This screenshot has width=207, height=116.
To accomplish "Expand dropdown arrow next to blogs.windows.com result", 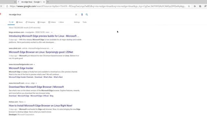I will point(52,32).
